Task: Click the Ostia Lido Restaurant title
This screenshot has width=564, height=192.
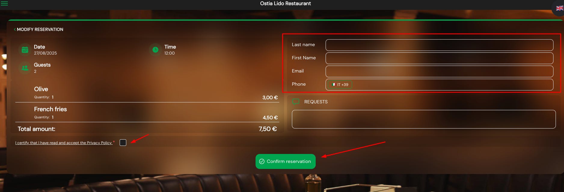Action: [x=285, y=4]
